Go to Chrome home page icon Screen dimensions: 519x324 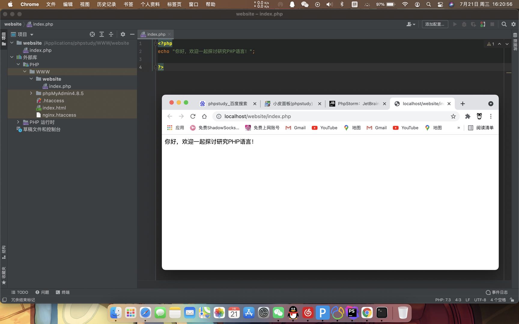pos(204,116)
